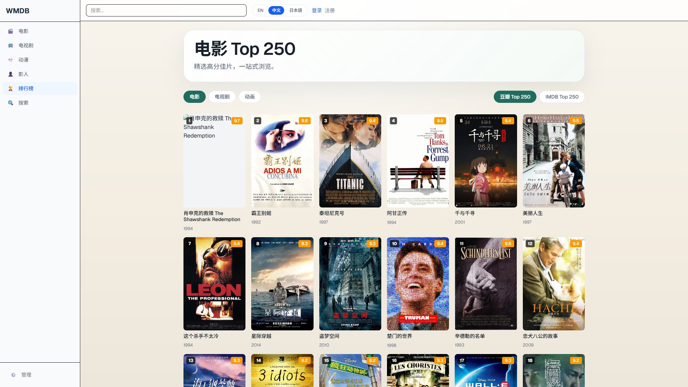
Task: Click the 排行榜 trophy icon in sidebar
Action: click(11, 89)
